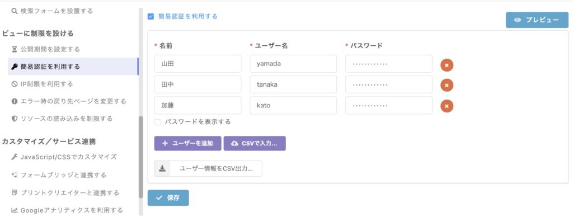This screenshot has width=573, height=217.
Task: Click the hourglass icon for 公開期間を設定する
Action: coord(15,49)
